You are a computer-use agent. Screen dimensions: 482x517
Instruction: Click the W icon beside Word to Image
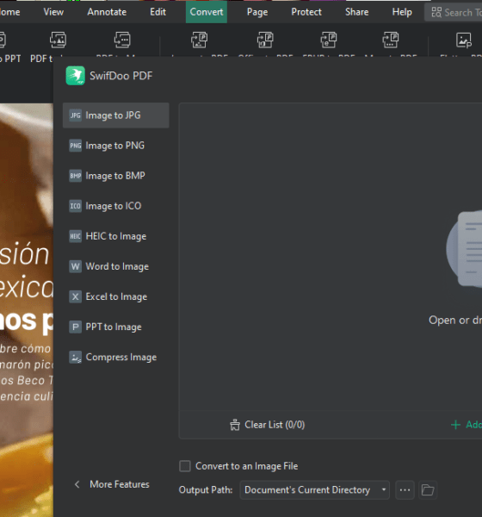click(75, 266)
